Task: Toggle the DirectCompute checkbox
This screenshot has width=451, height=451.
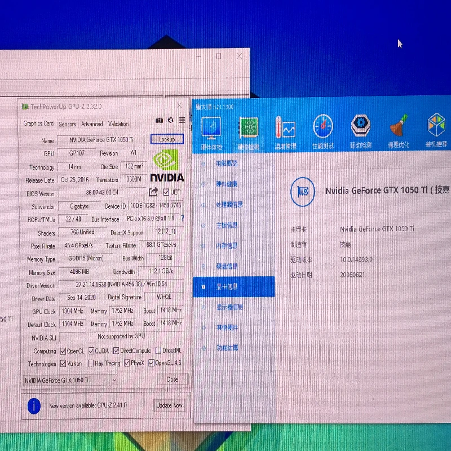Action: (x=116, y=351)
